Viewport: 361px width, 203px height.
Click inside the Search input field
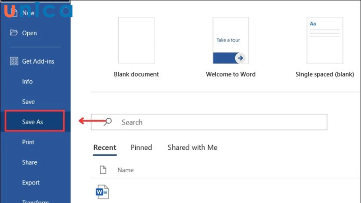point(217,122)
